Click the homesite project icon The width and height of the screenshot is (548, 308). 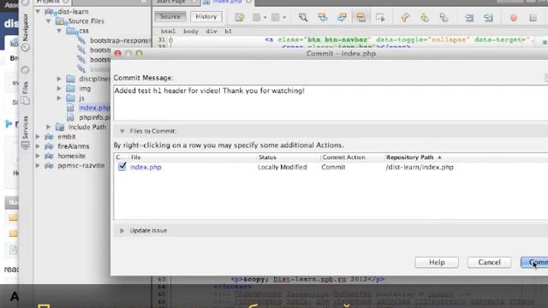click(x=49, y=156)
